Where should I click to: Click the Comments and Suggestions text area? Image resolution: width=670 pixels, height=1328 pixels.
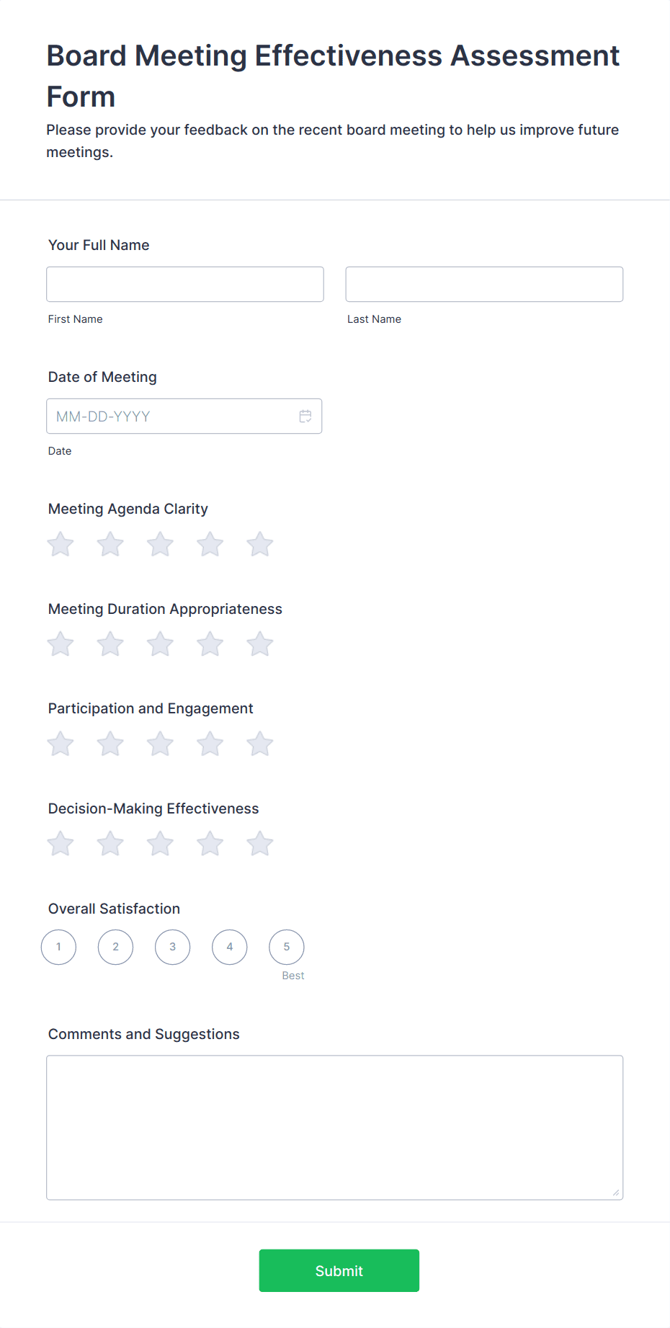pyautogui.click(x=334, y=1124)
